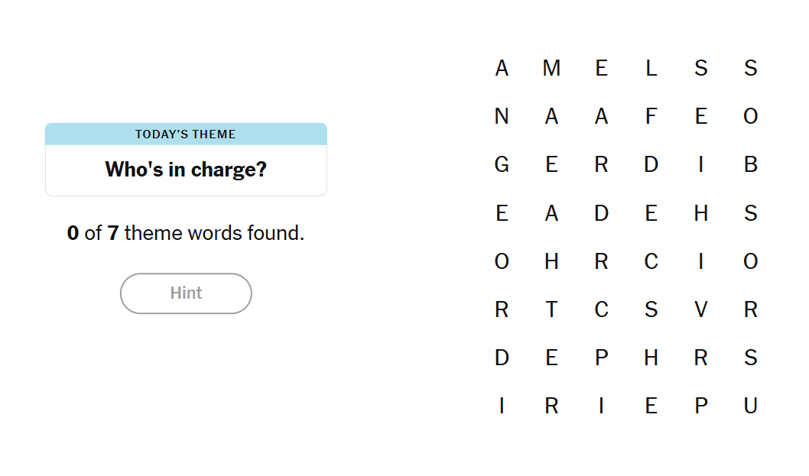Select the letter F tile
This screenshot has width=809, height=476.
(651, 117)
